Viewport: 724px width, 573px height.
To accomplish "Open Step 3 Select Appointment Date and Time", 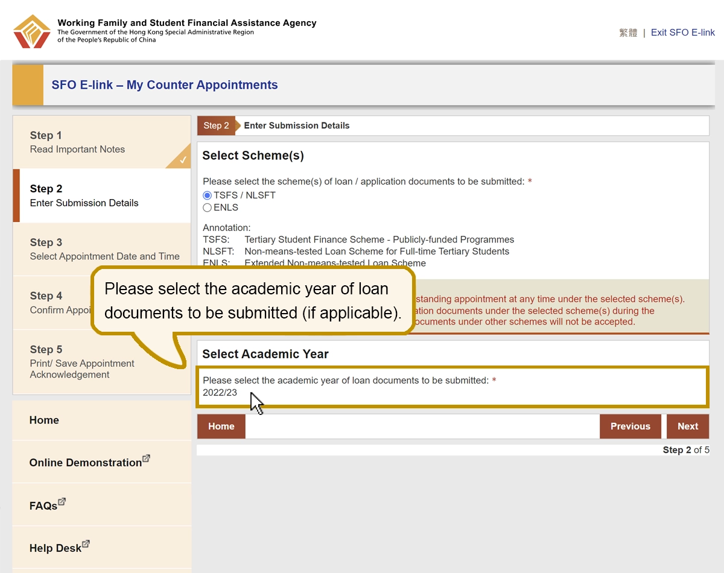I will (102, 249).
